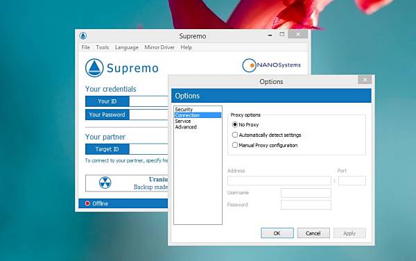Click the Your ID value field
This screenshot has height=261, width=416.
[x=148, y=101]
